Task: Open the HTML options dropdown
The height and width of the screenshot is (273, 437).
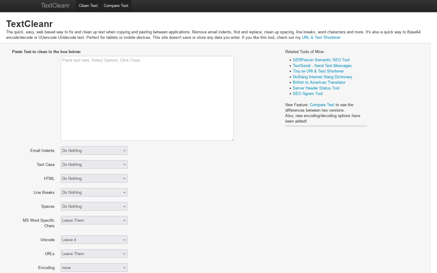Action: (94, 178)
